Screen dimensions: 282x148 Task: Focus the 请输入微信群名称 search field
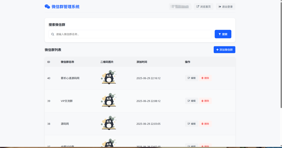(130, 34)
